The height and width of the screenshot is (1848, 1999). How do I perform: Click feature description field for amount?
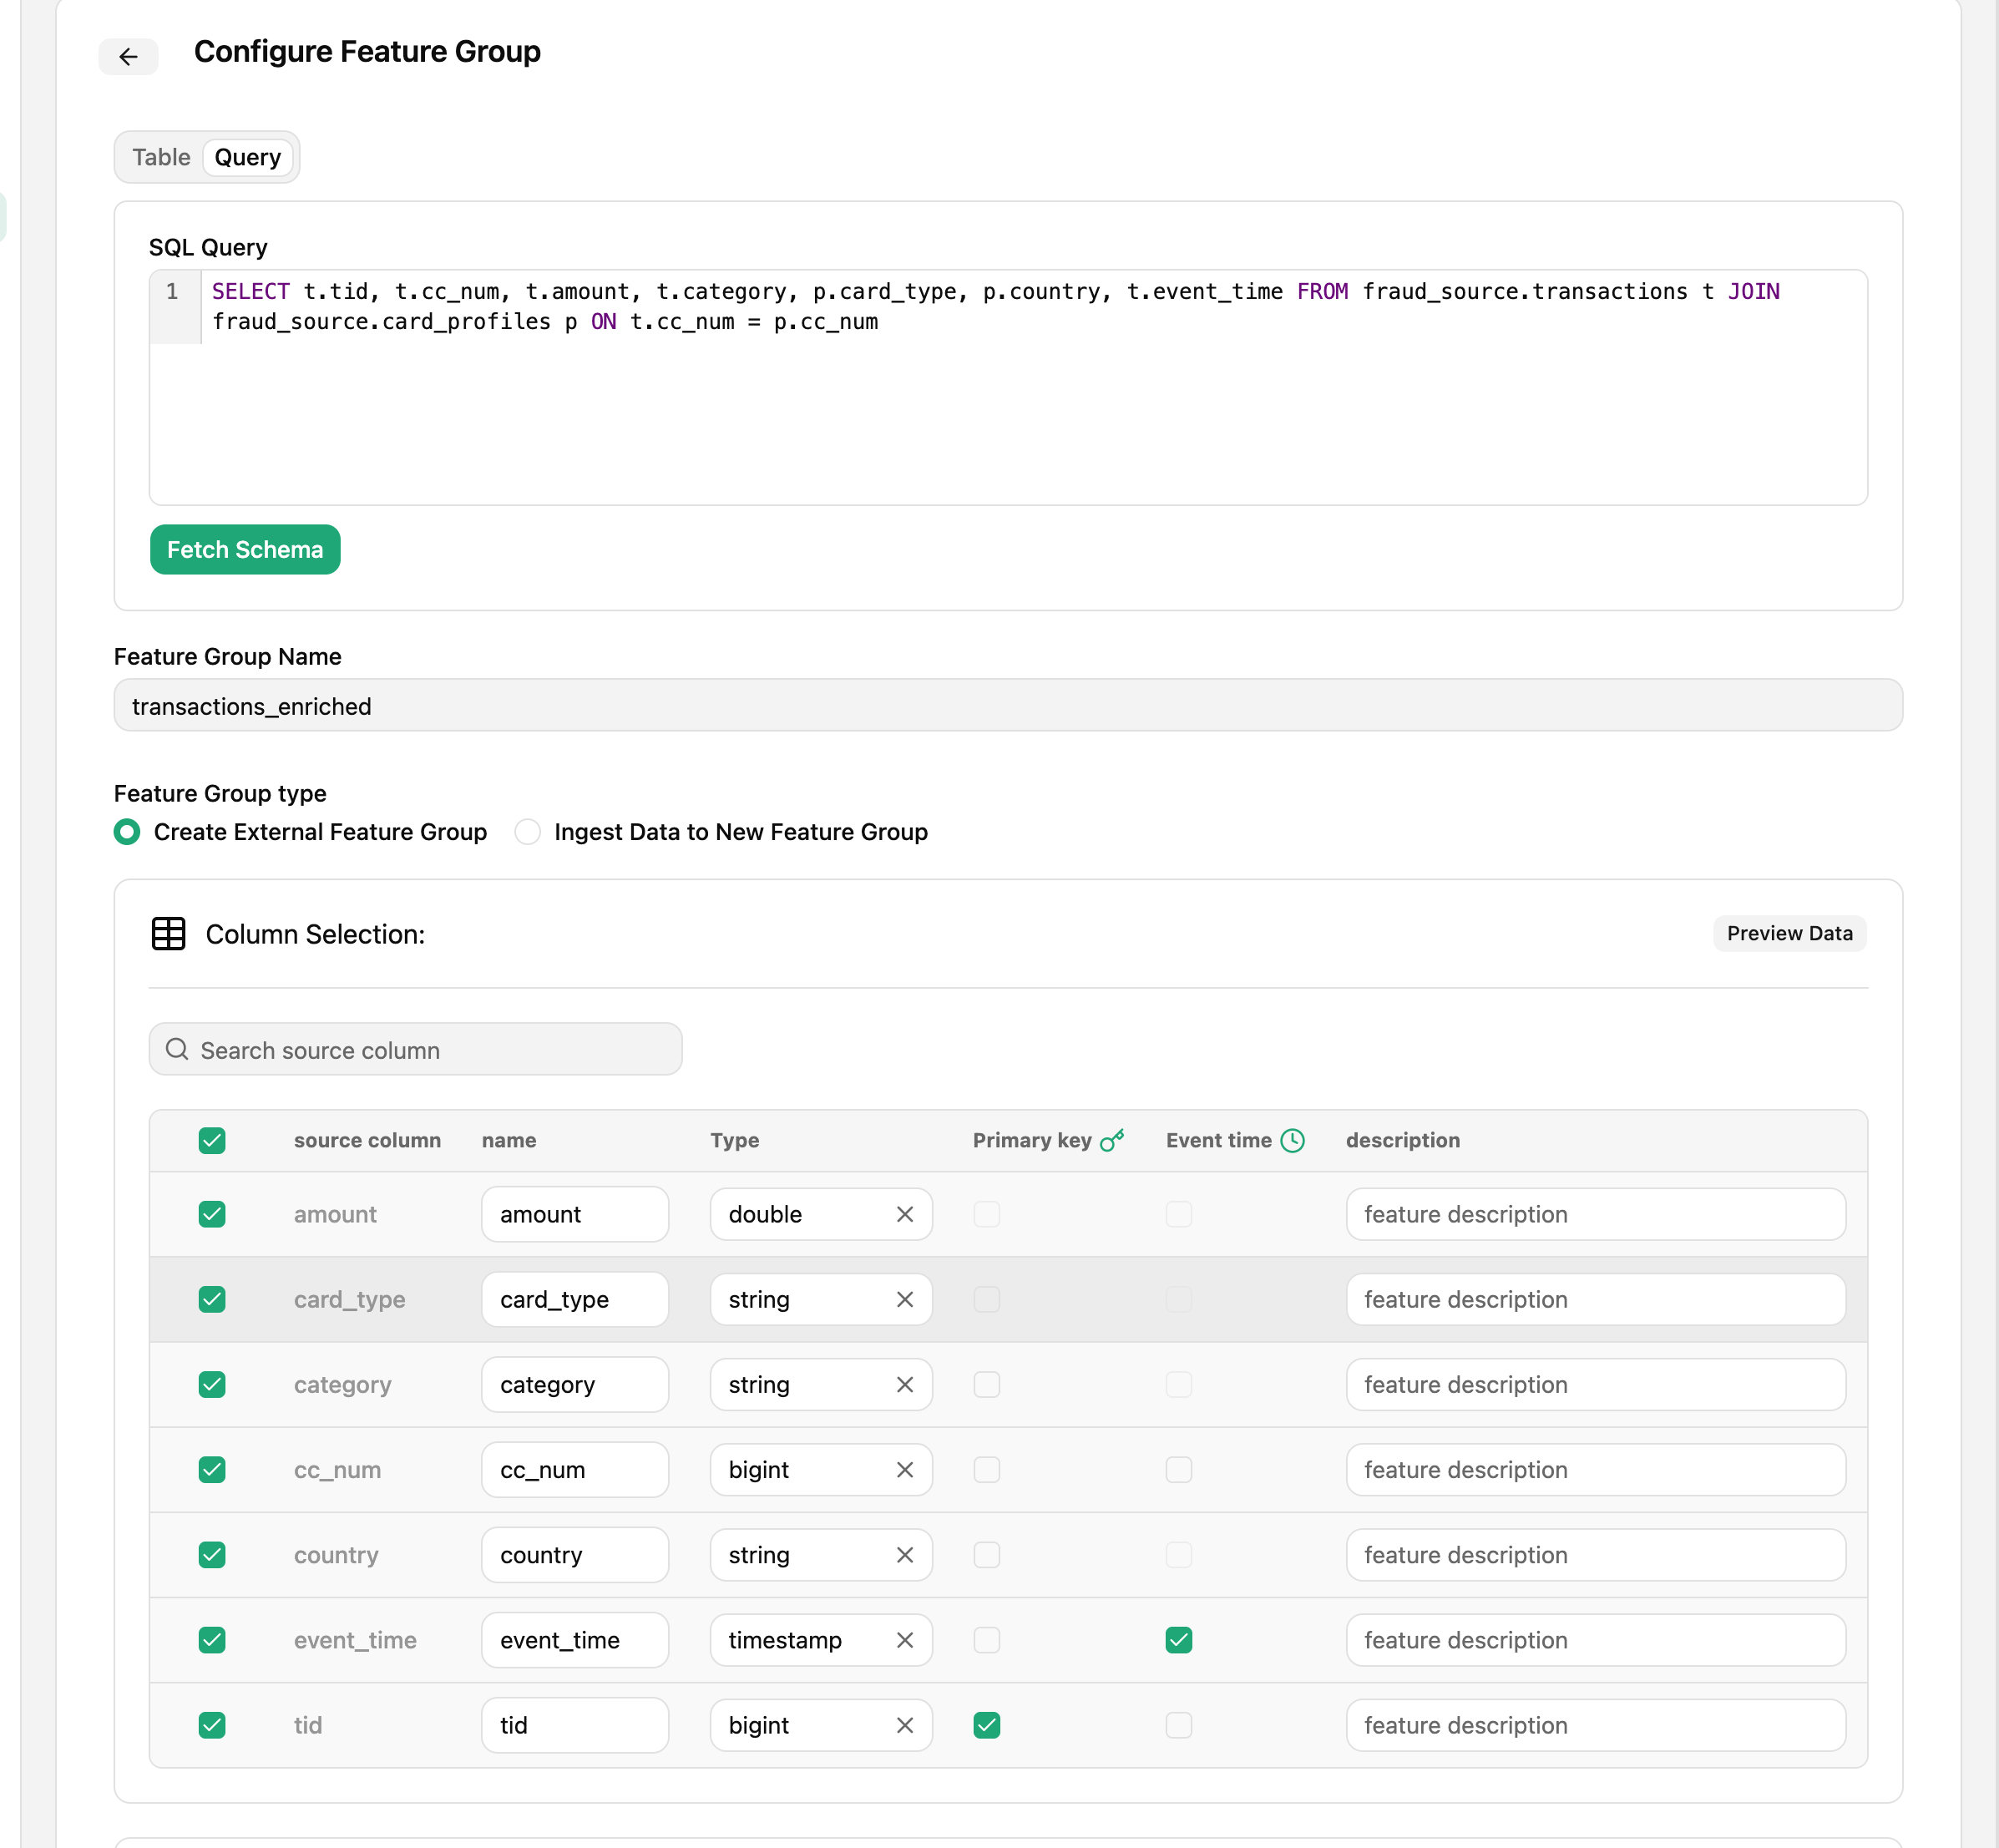tap(1596, 1214)
